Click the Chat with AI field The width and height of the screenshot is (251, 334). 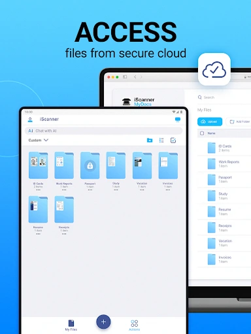point(103,131)
